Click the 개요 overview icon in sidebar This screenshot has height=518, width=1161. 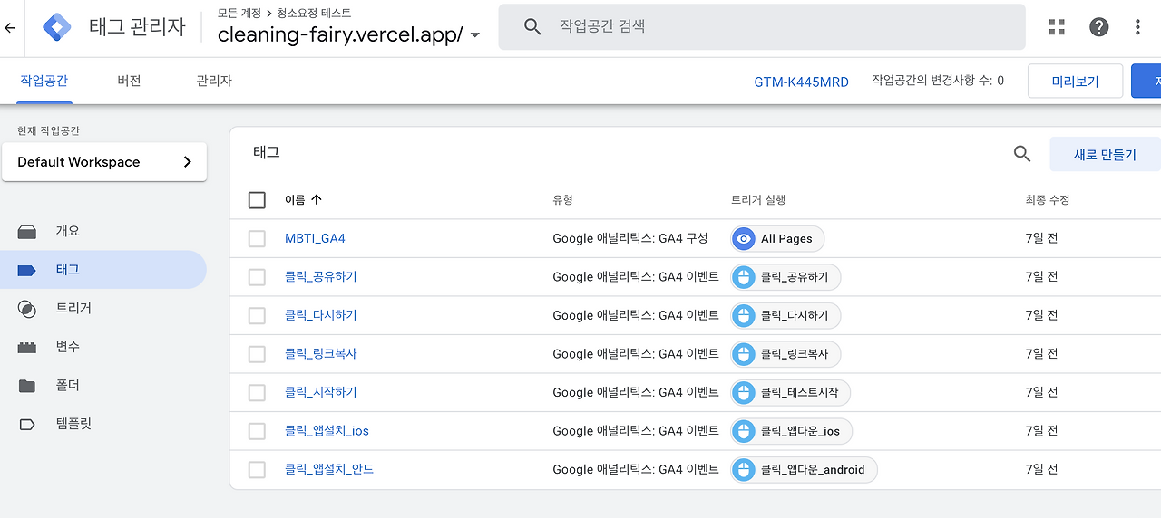27,232
